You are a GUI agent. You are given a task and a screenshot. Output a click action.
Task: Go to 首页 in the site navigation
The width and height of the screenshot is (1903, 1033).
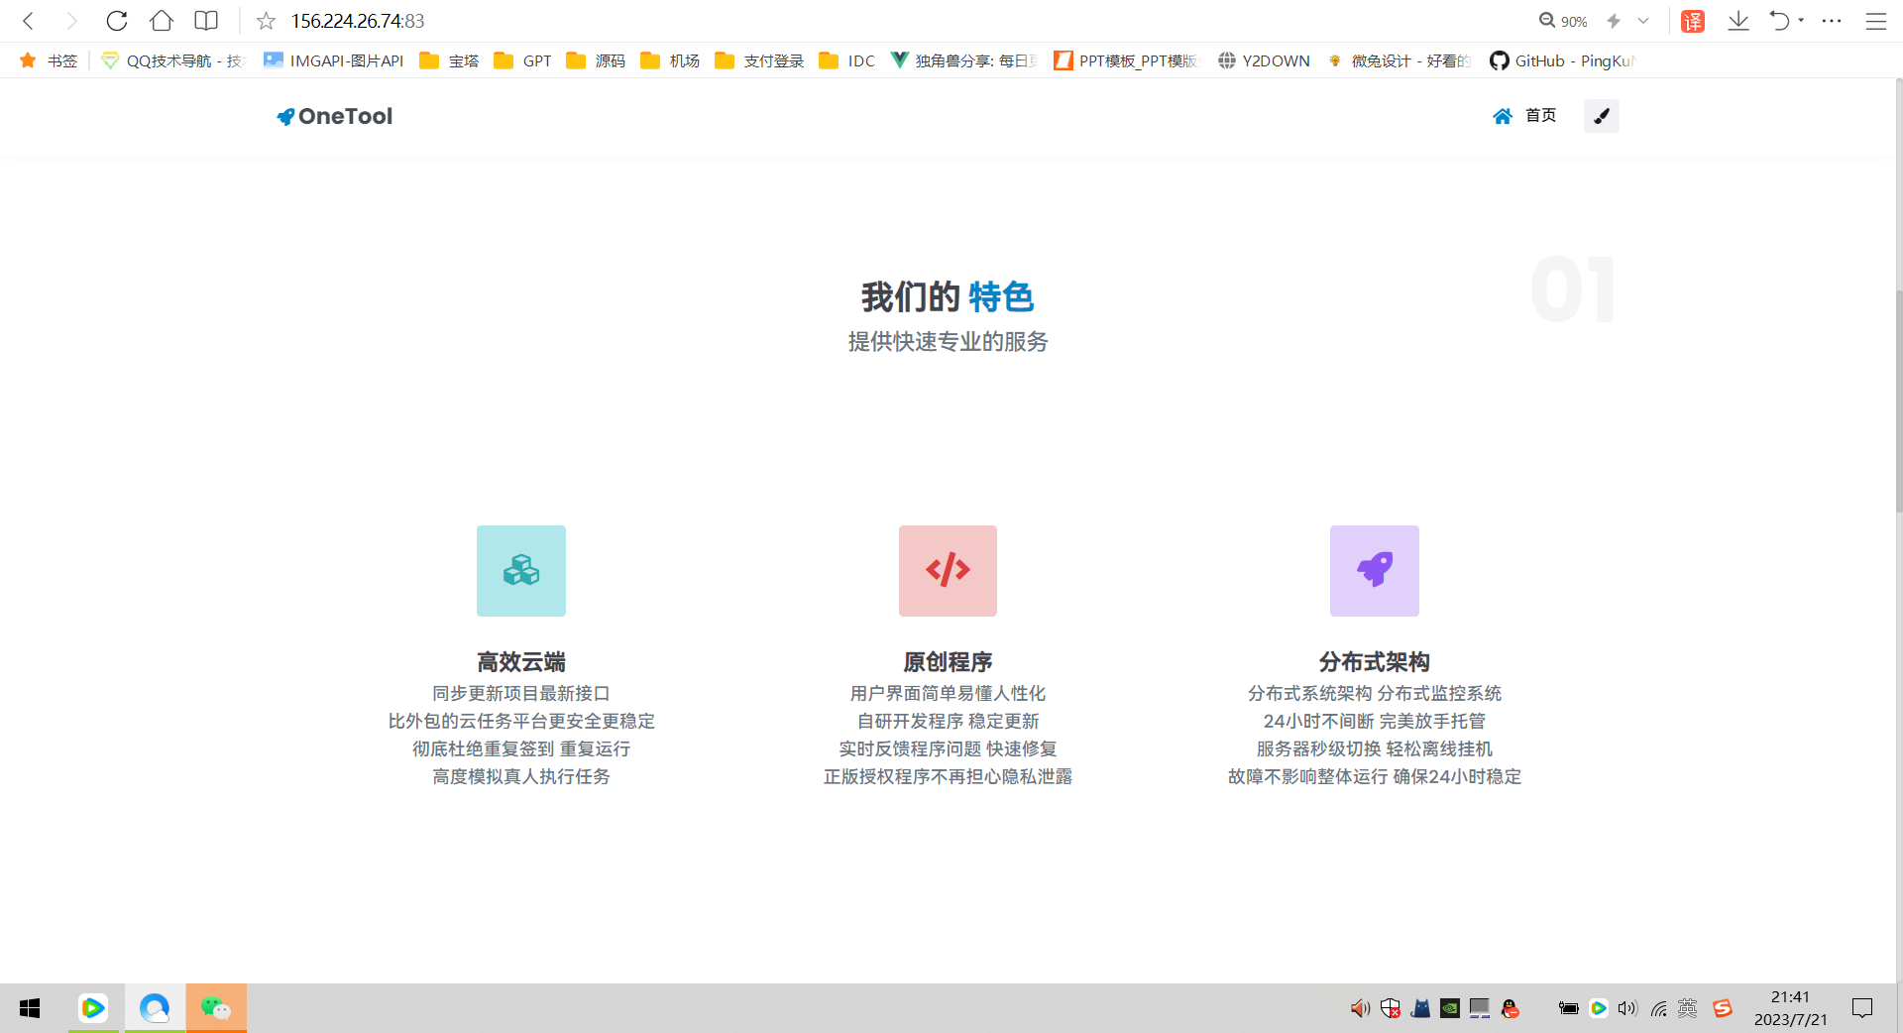click(1524, 116)
